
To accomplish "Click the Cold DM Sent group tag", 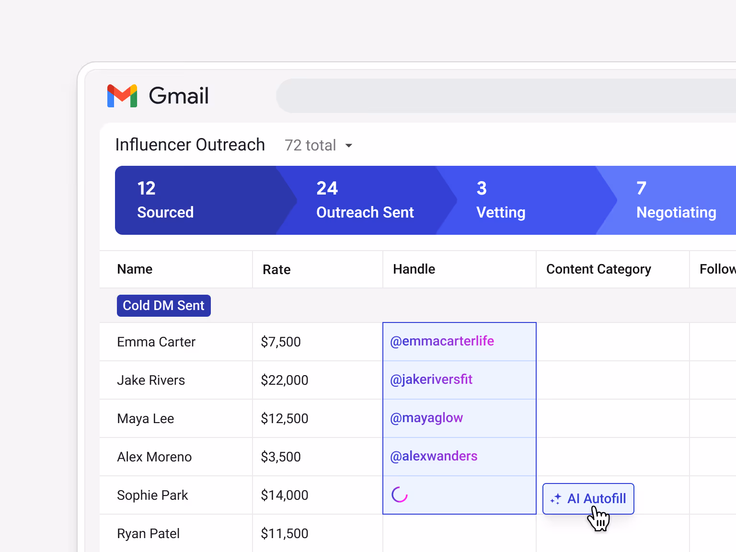I will tap(164, 306).
